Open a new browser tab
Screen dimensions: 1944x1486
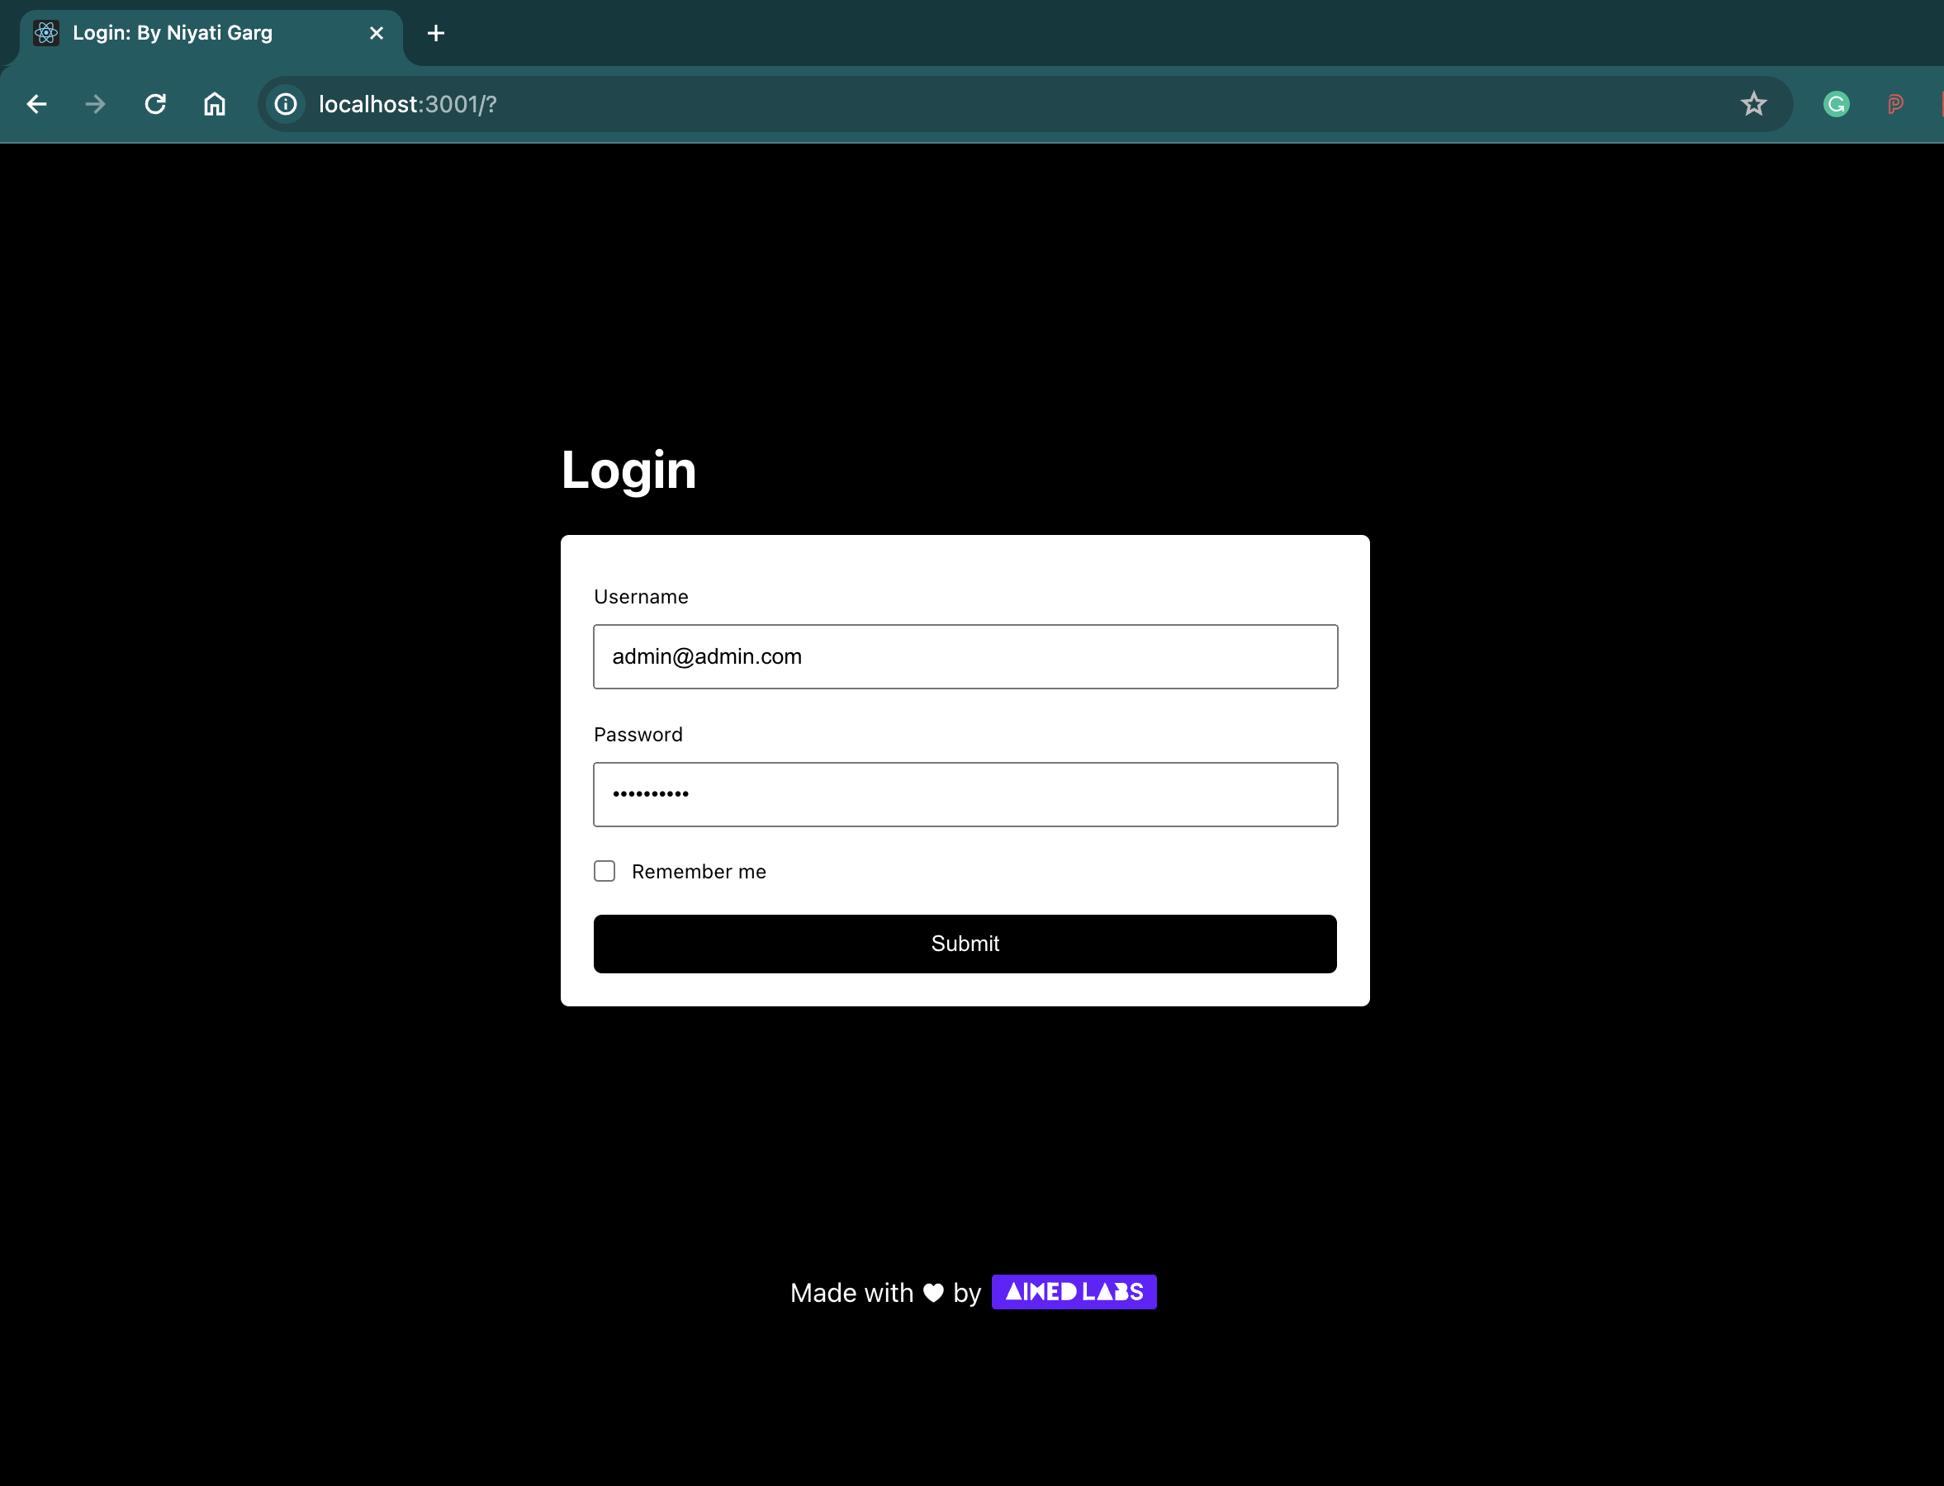point(435,33)
